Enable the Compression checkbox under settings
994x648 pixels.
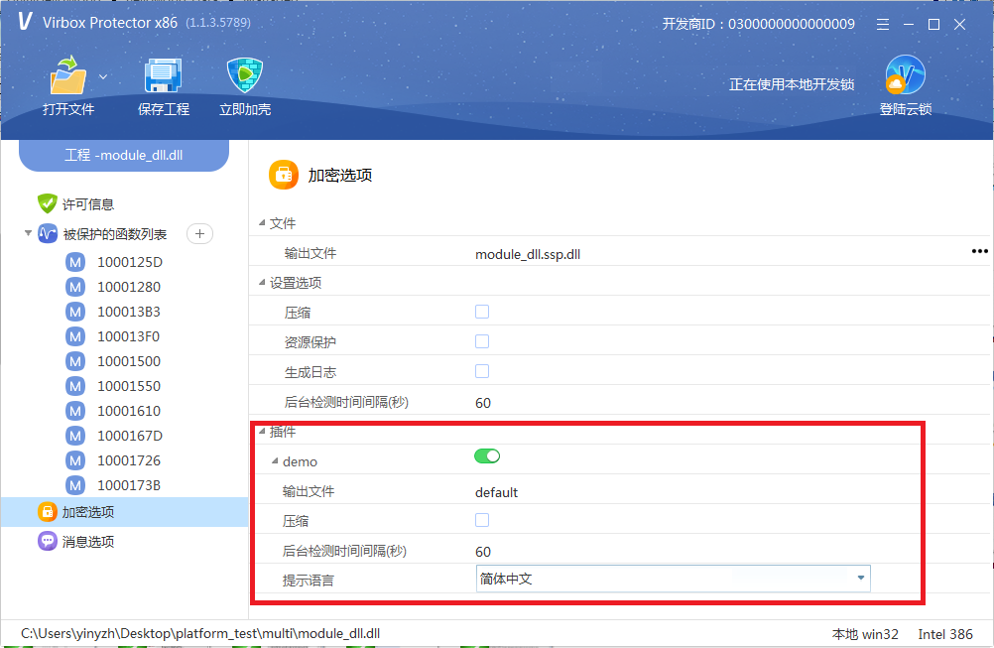point(482,312)
